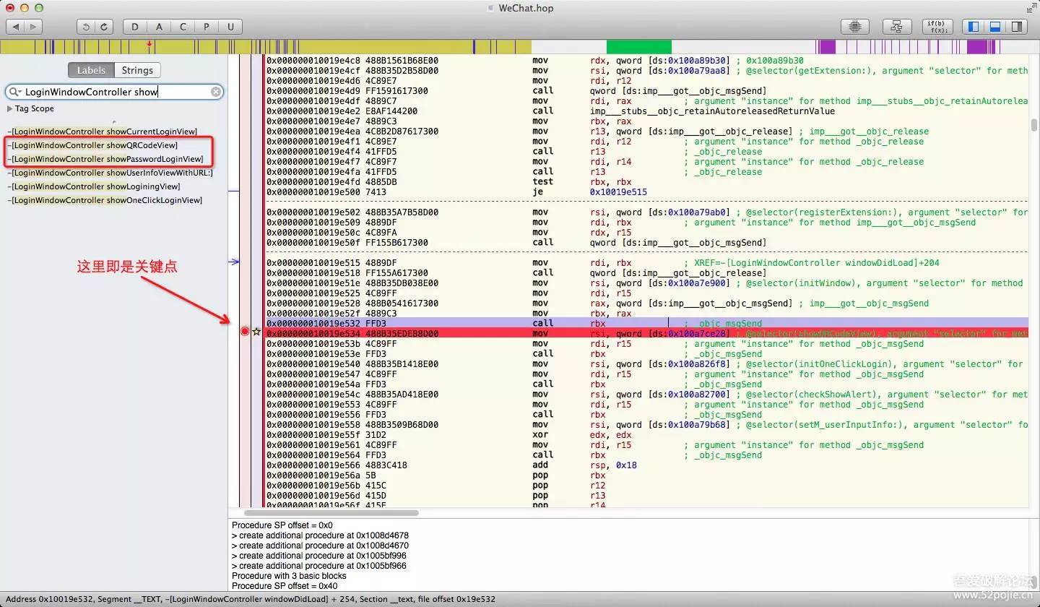Mark selection as code with C button
The image size is (1040, 607).
pyautogui.click(x=183, y=27)
